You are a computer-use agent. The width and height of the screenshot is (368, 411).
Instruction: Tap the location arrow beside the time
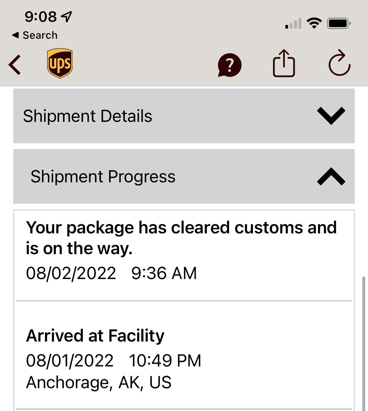(66, 17)
